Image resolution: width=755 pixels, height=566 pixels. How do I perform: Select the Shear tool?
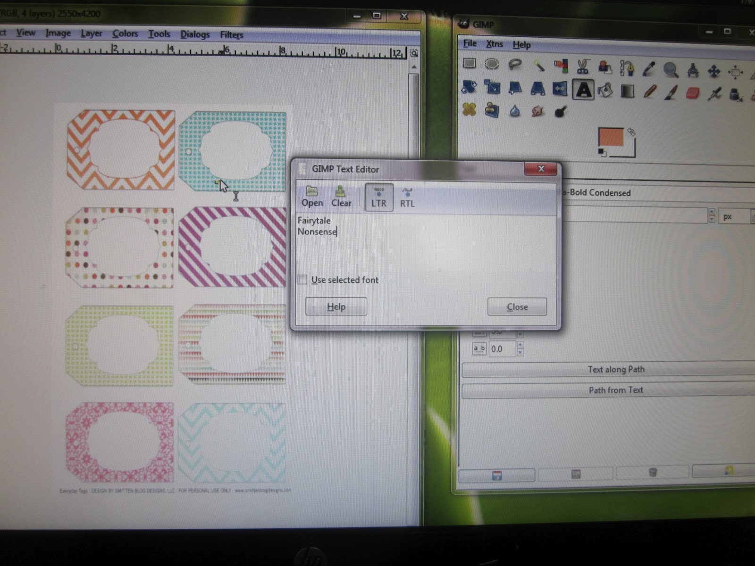[514, 88]
